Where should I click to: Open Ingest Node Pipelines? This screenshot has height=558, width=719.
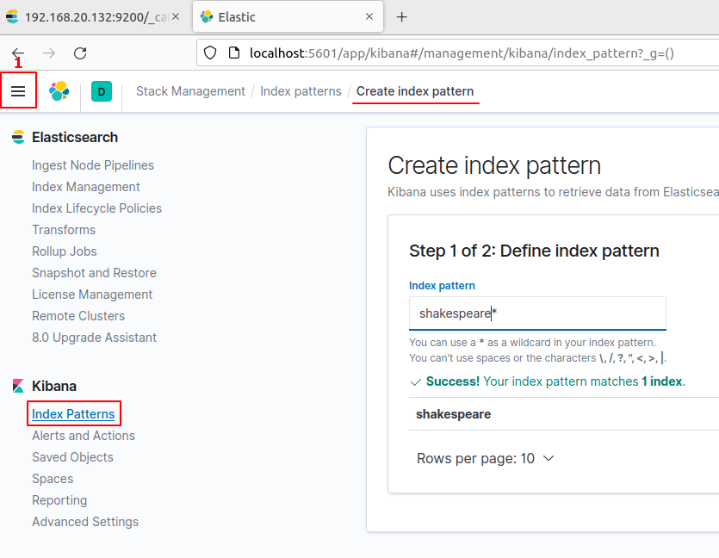point(93,165)
